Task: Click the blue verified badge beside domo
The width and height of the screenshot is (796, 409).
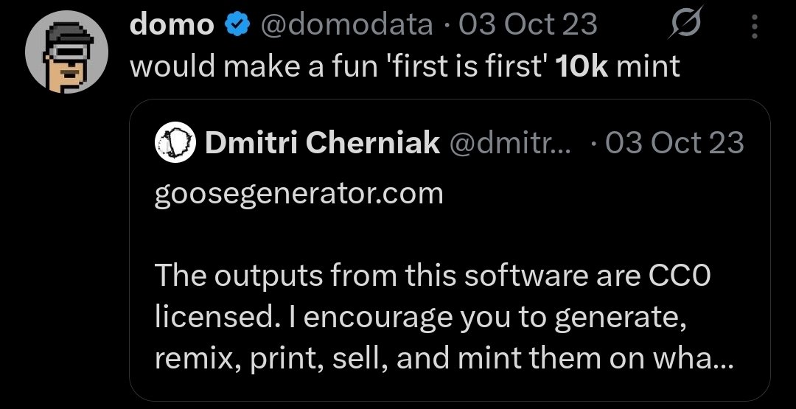Action: (x=237, y=25)
